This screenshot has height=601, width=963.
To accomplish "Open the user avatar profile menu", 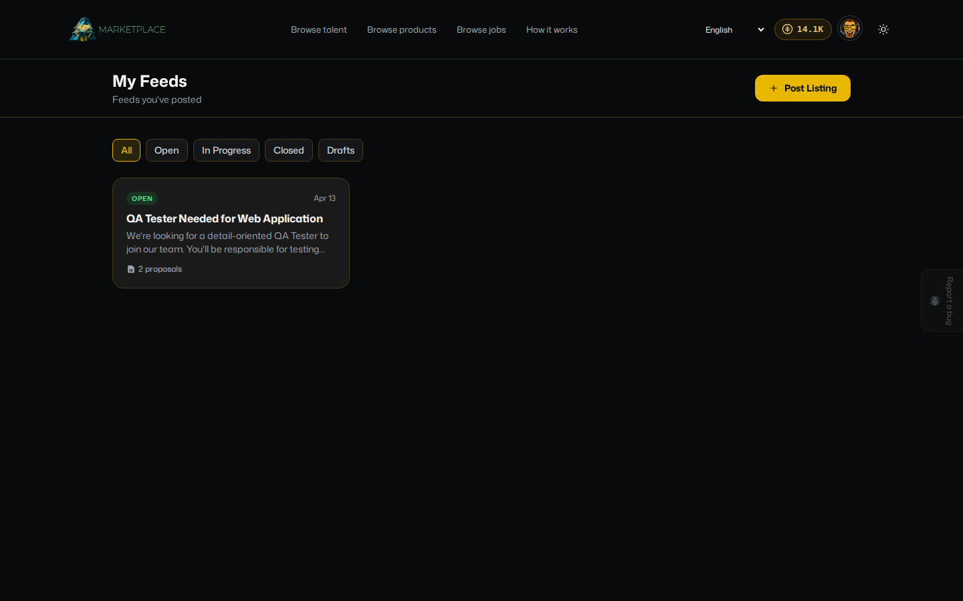I will [x=850, y=29].
